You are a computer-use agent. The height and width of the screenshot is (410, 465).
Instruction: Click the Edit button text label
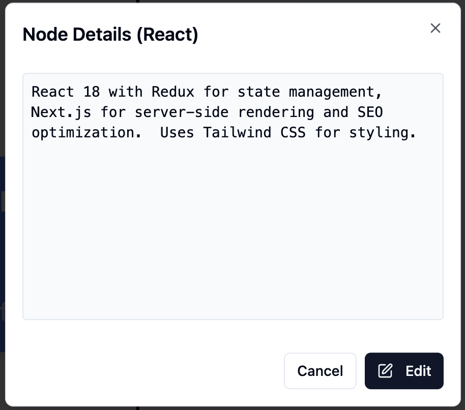click(418, 371)
